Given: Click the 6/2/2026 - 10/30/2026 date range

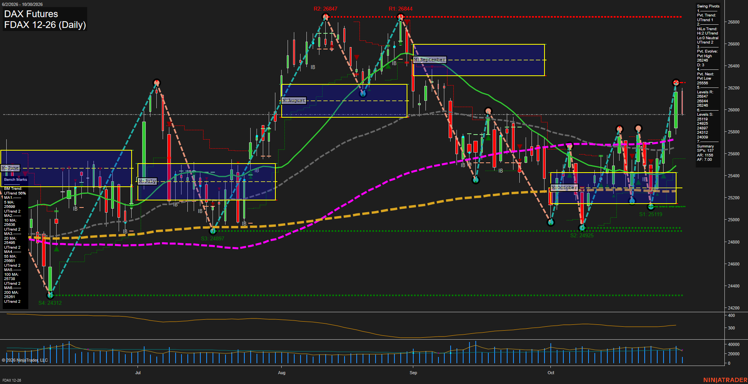Looking at the screenshot, I should click(x=22, y=4).
